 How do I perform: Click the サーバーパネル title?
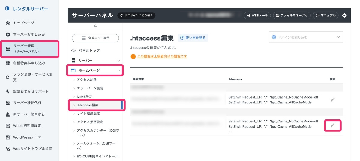(x=93, y=15)
